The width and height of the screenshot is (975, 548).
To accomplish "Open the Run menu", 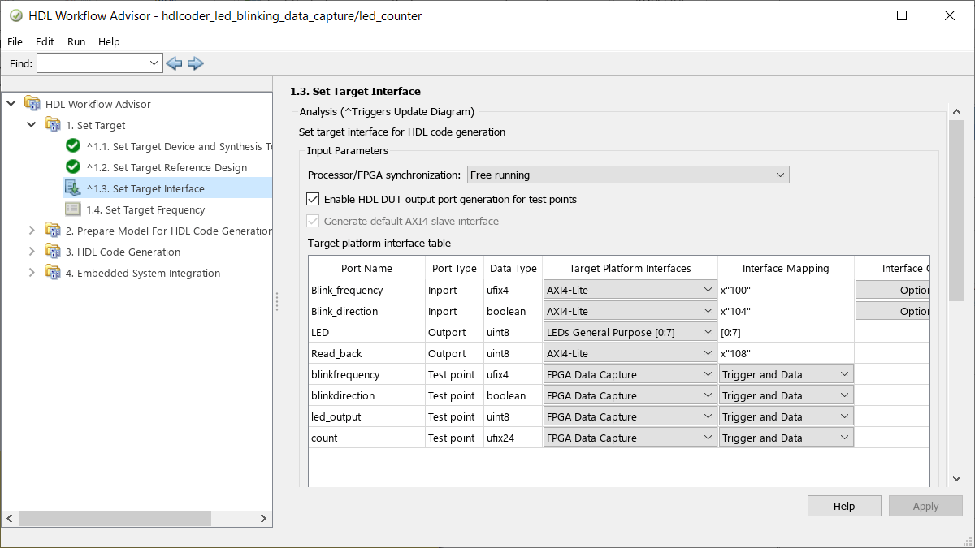I will [x=76, y=41].
